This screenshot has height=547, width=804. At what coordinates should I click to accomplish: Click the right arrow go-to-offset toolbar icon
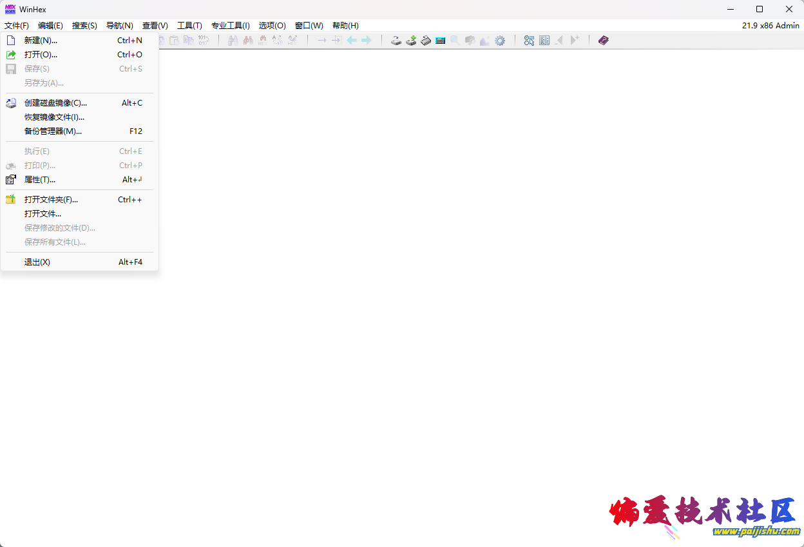(321, 40)
